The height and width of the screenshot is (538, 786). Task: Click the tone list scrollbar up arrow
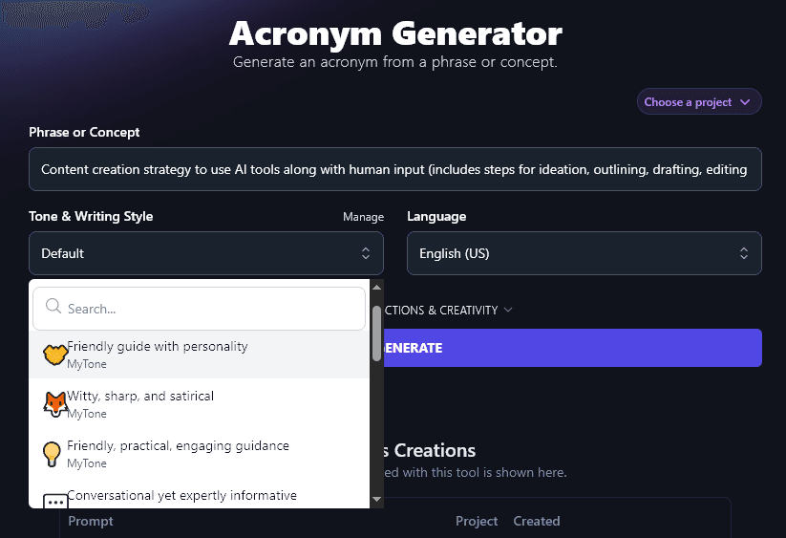click(376, 287)
